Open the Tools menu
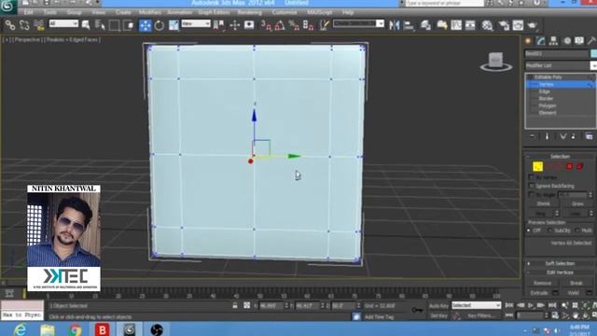Viewport: 597px width, 336px height. click(x=49, y=12)
